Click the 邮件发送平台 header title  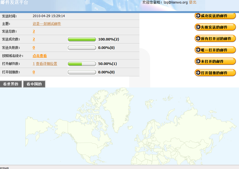coord(14,2)
